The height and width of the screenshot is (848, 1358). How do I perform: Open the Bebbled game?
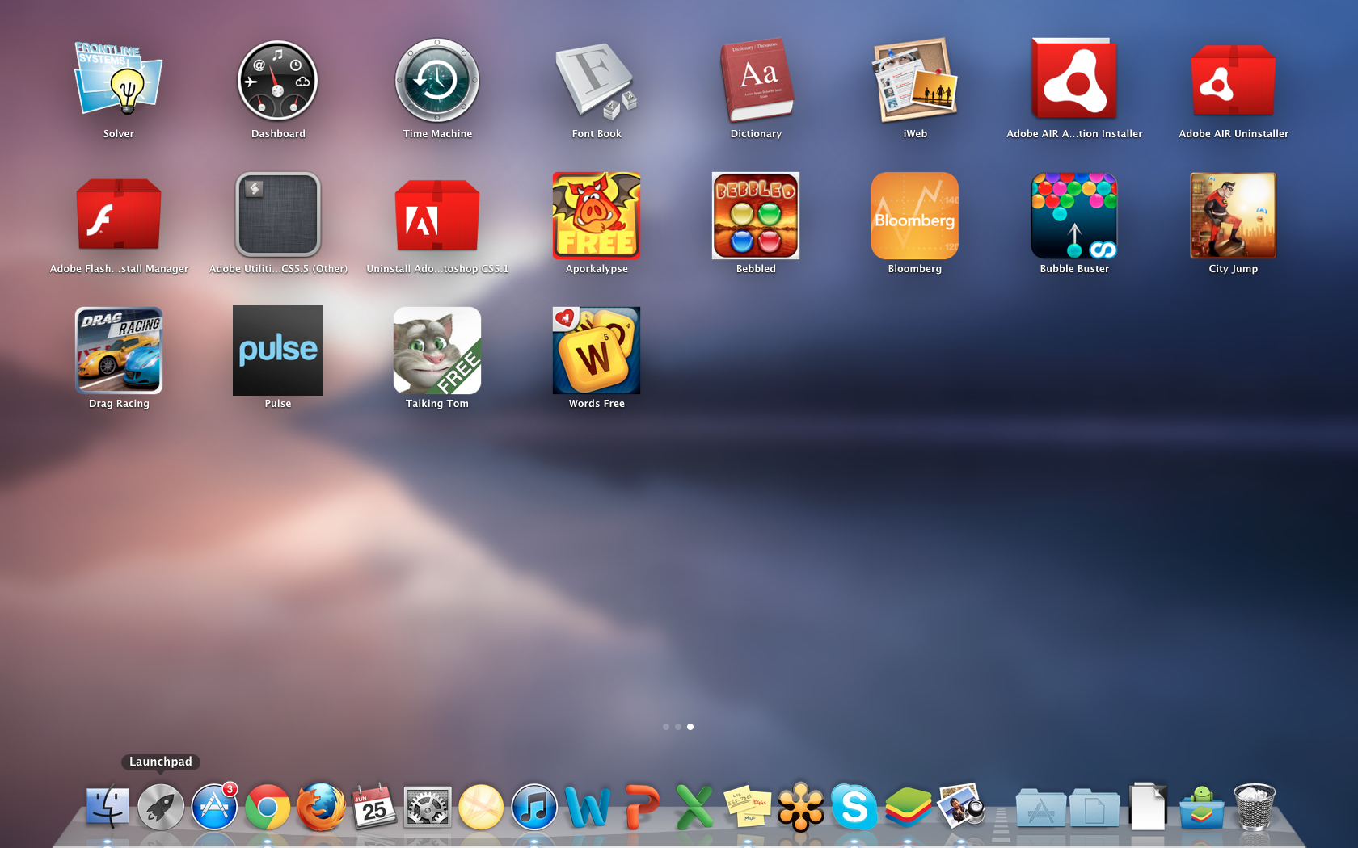(x=756, y=216)
